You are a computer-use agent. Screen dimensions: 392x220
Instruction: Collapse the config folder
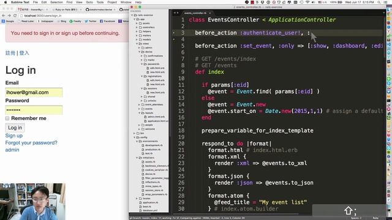(135, 137)
